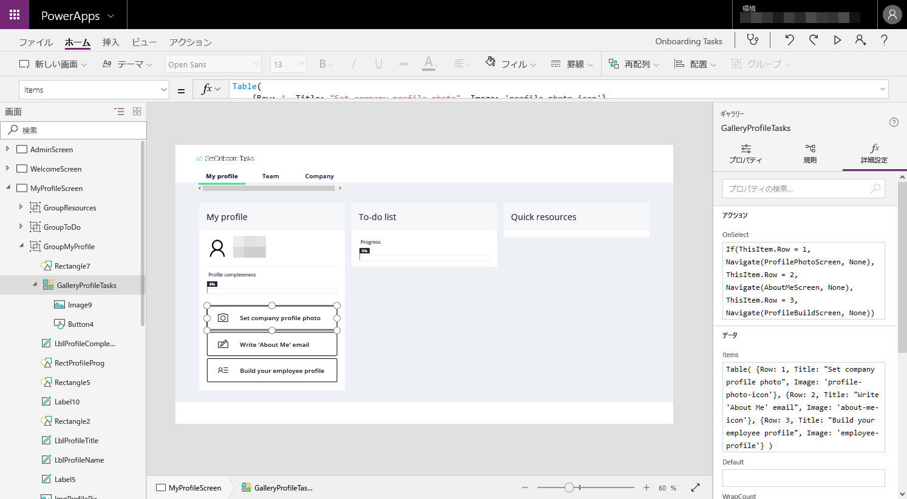The height and width of the screenshot is (499, 907).
Task: Adjust the canvas zoom slider handle
Action: coord(569,487)
